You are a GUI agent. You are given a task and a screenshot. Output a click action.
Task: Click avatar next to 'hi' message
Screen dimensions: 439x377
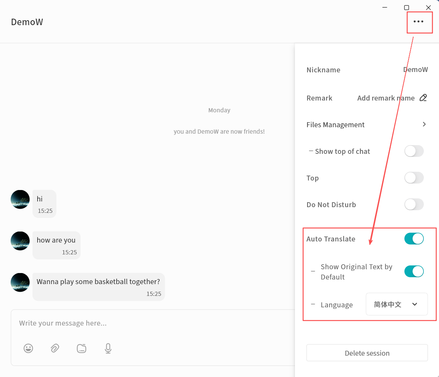(x=20, y=200)
